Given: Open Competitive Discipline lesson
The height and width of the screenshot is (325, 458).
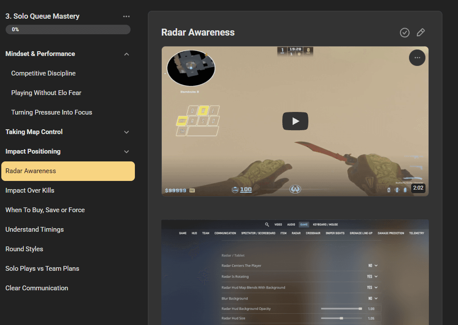Looking at the screenshot, I should (x=43, y=73).
